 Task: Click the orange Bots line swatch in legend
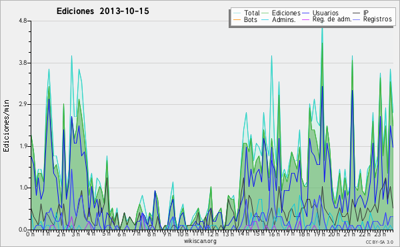(237, 19)
